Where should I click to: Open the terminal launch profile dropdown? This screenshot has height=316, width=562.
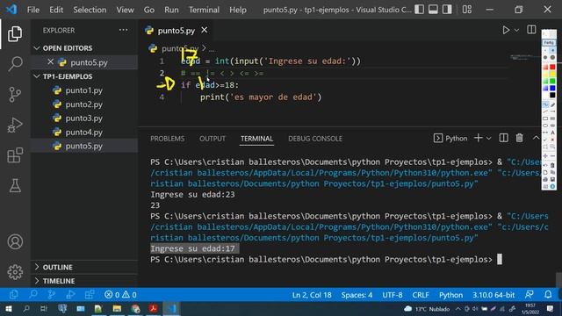pyautogui.click(x=488, y=139)
